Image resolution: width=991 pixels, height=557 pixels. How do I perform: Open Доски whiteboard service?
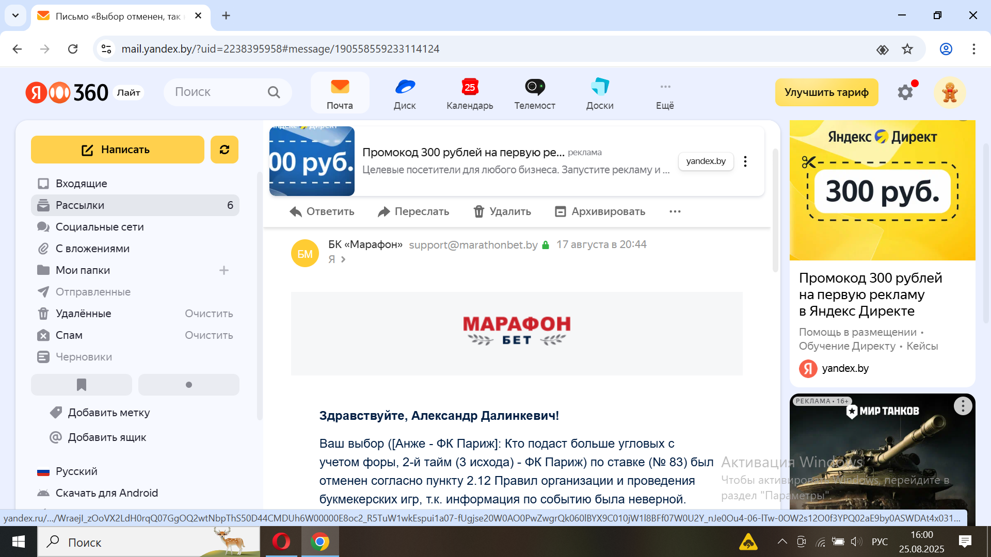click(600, 93)
